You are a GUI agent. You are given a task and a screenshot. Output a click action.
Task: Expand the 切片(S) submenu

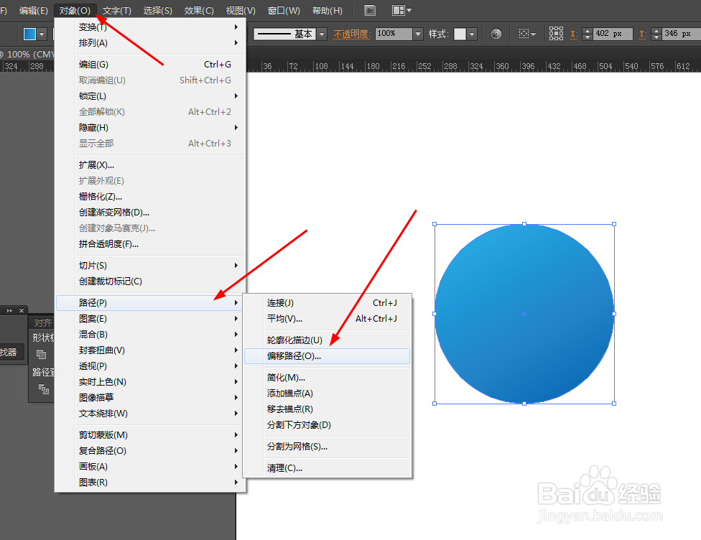click(x=150, y=266)
